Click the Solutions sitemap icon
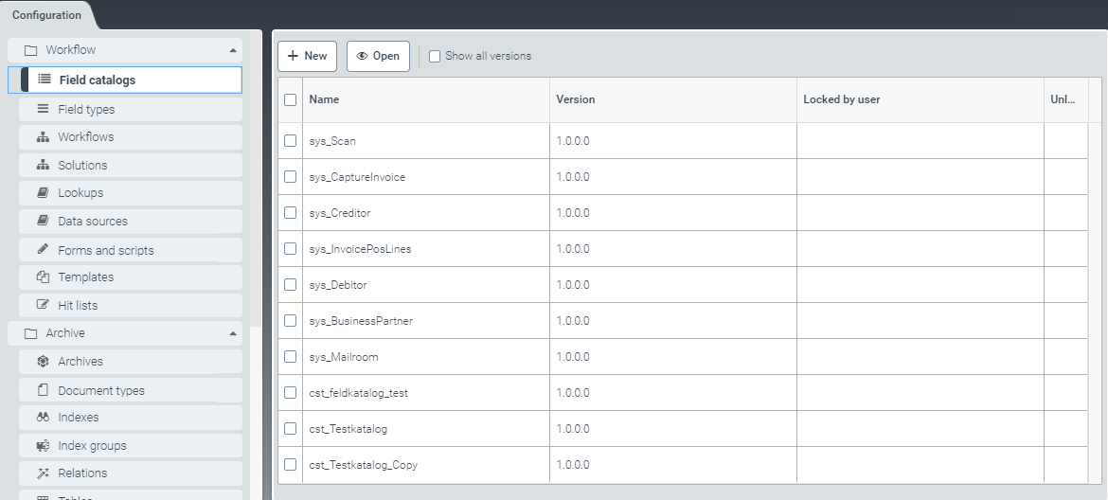Image resolution: width=1108 pixels, height=500 pixels. [x=43, y=165]
